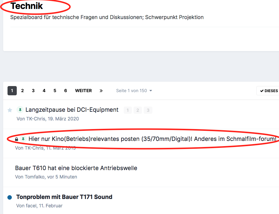Open the Seite 1 von 150 page dropdown
The width and height of the screenshot is (279, 214).
[134, 91]
